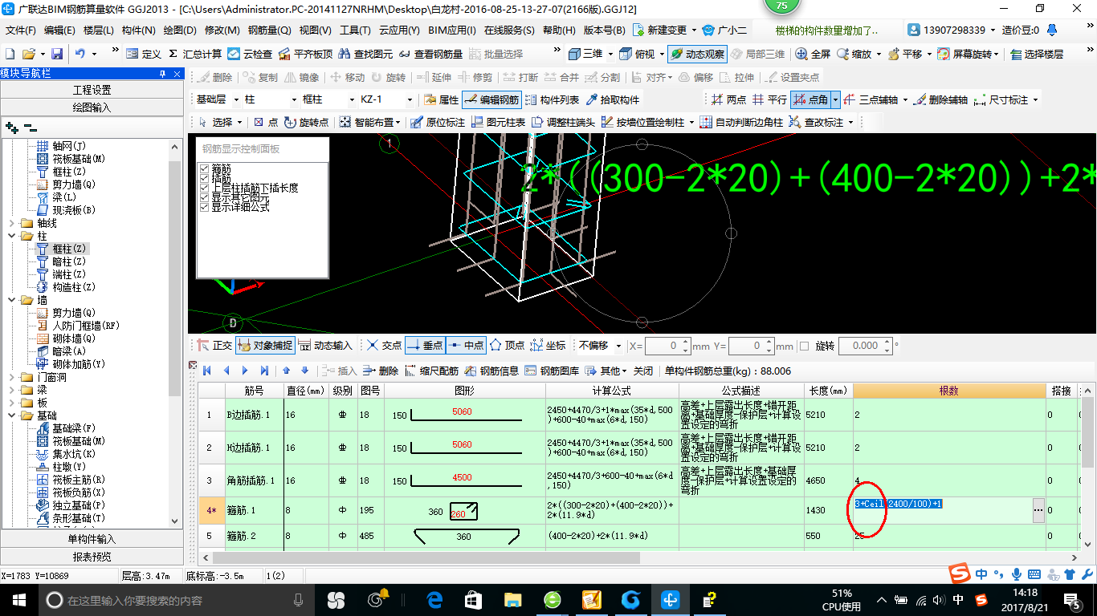This screenshot has height=616, width=1097.
Task: Toggle 中点 midpoint snap
Action: pos(465,346)
